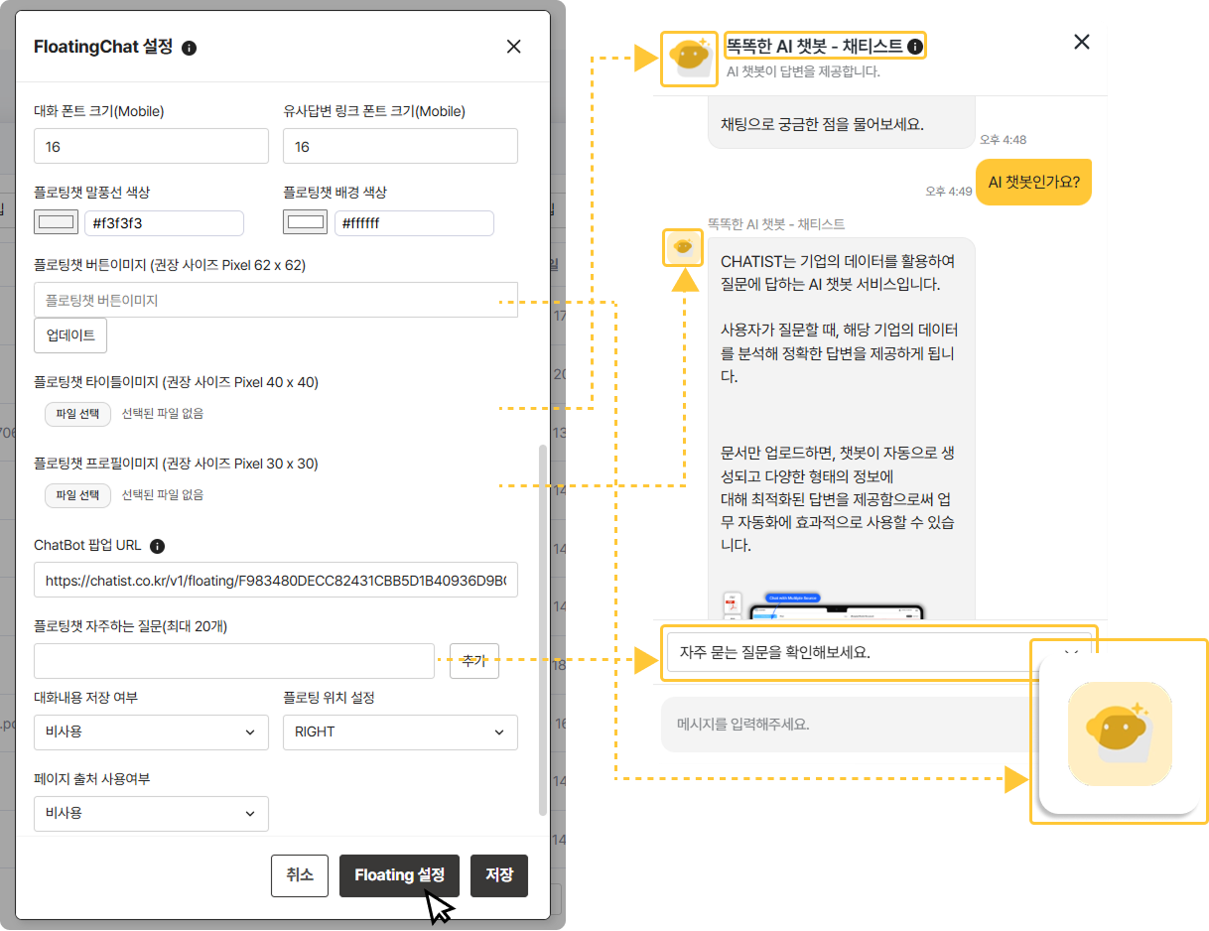Click info icon beside ChatBot 팝업 URL label
The width and height of the screenshot is (1209, 931).
pyautogui.click(x=158, y=546)
